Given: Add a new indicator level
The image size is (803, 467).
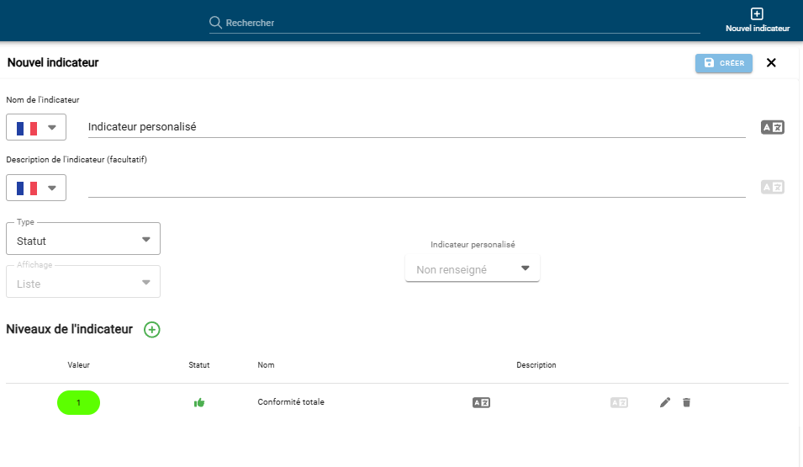Looking at the screenshot, I should (x=151, y=330).
